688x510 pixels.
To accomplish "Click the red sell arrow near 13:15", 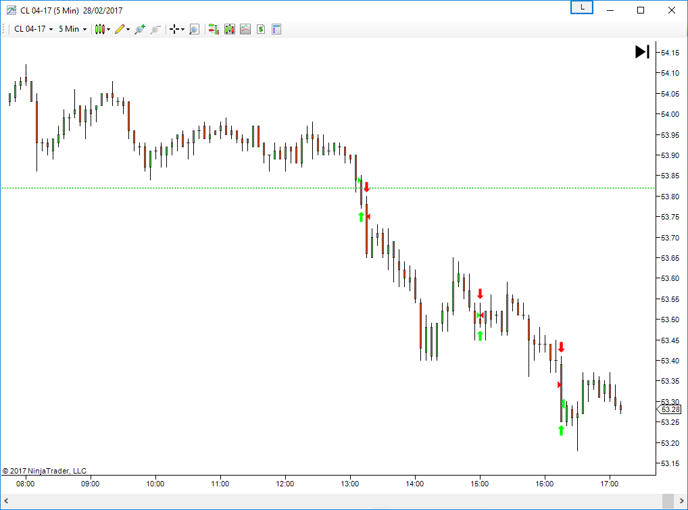I will coord(367,187).
